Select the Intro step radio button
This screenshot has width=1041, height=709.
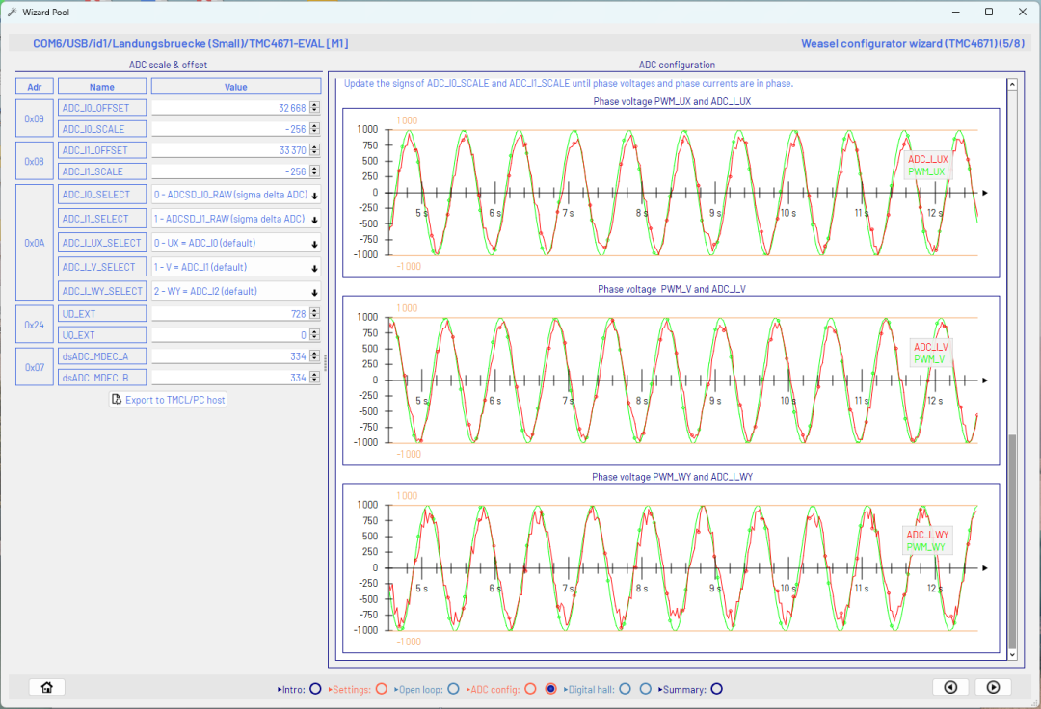315,689
